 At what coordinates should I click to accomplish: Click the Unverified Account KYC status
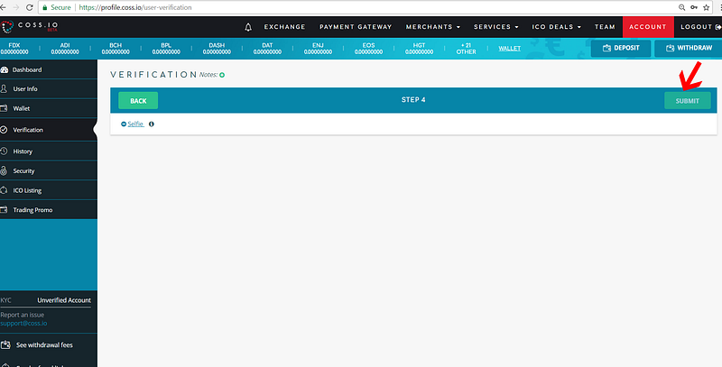coord(64,300)
